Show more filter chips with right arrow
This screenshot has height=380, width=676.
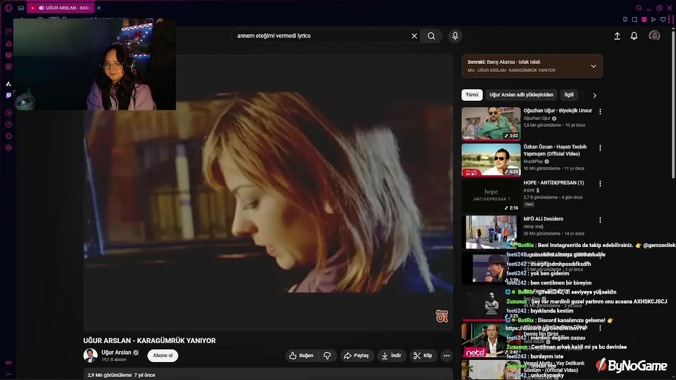tap(595, 96)
